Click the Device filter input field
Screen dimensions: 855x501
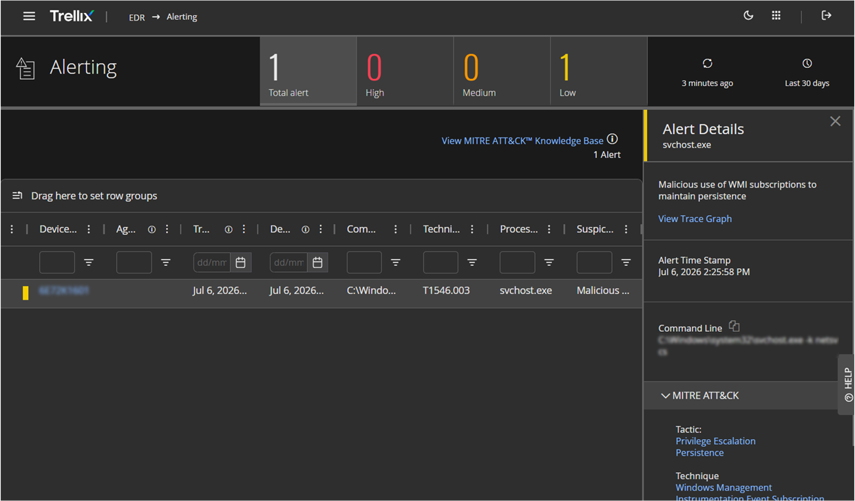click(57, 263)
